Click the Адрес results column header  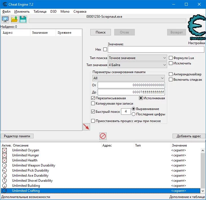tap(16, 33)
